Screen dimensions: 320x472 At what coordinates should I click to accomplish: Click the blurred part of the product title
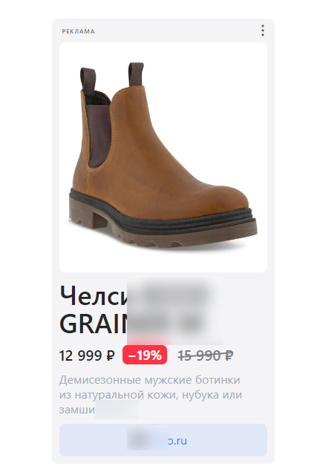pyautogui.click(x=175, y=311)
